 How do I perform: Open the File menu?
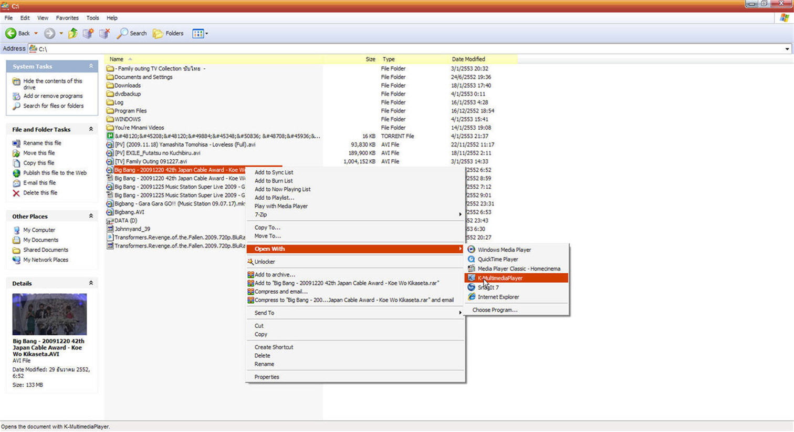tap(8, 18)
